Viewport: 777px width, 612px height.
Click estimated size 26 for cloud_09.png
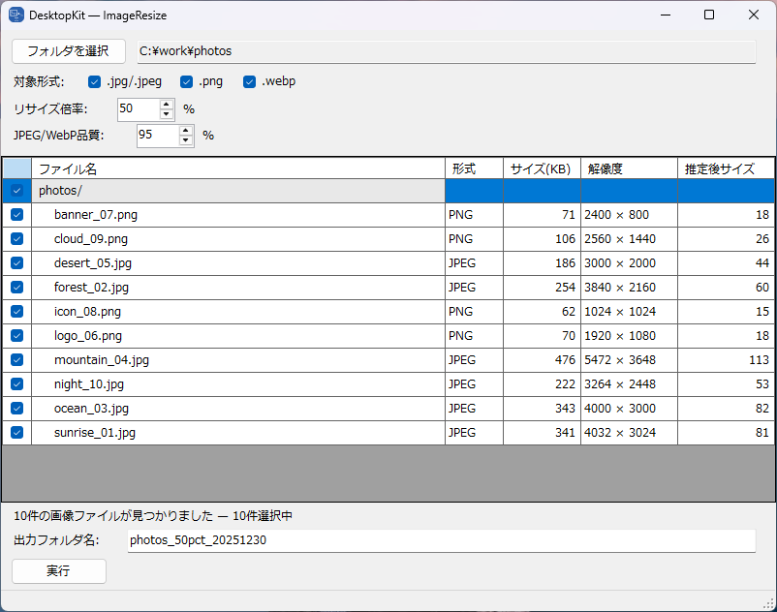pos(726,239)
